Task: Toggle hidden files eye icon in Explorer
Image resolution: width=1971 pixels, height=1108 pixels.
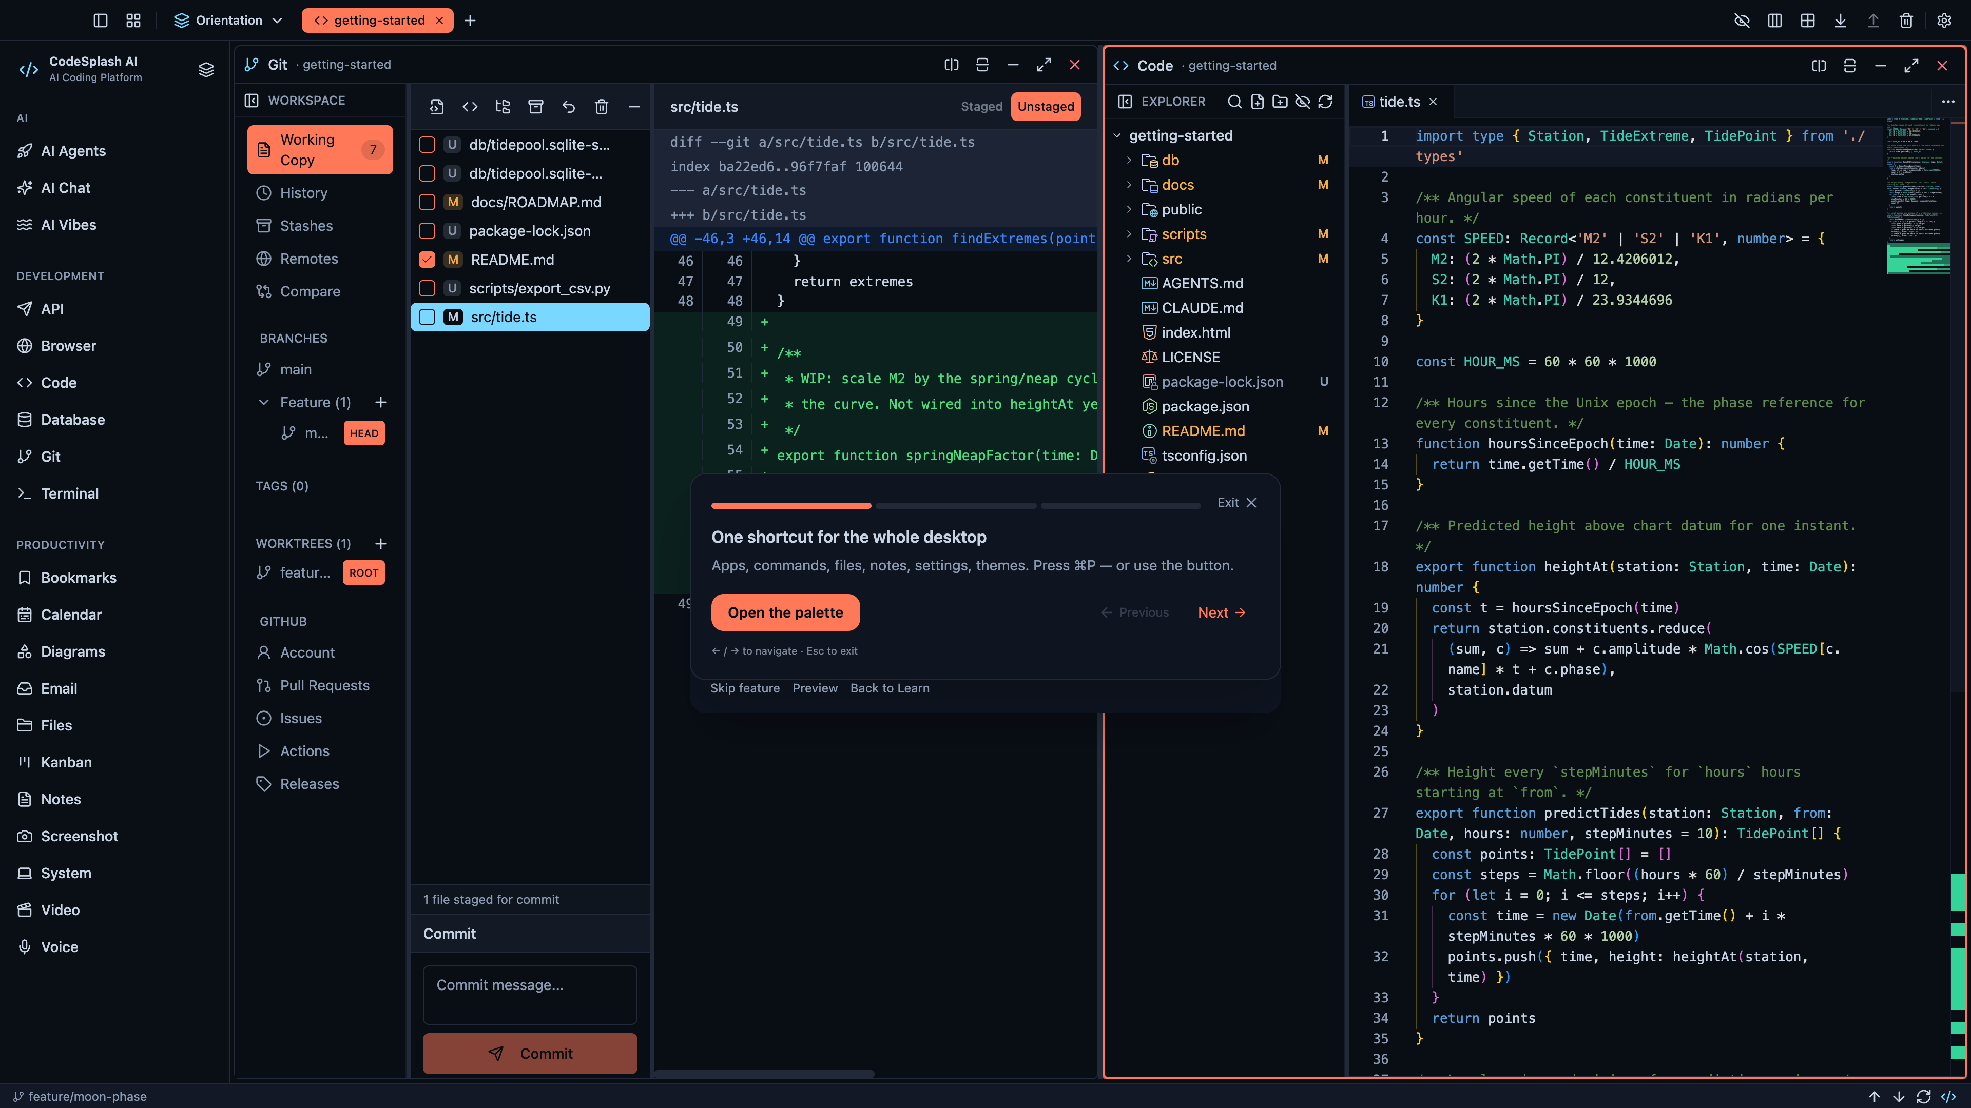Action: click(x=1302, y=102)
